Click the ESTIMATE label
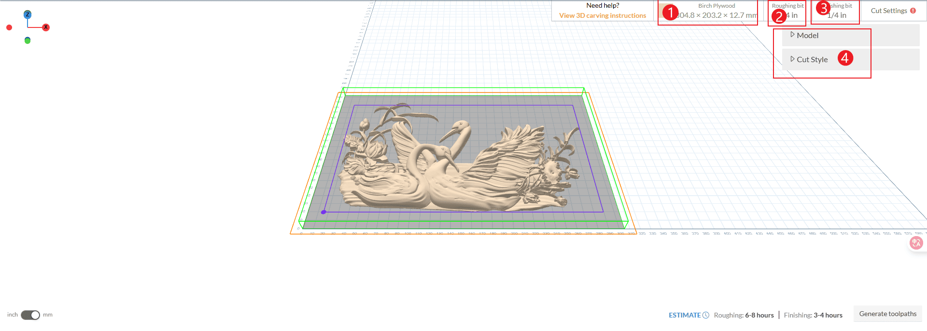 [x=684, y=315]
